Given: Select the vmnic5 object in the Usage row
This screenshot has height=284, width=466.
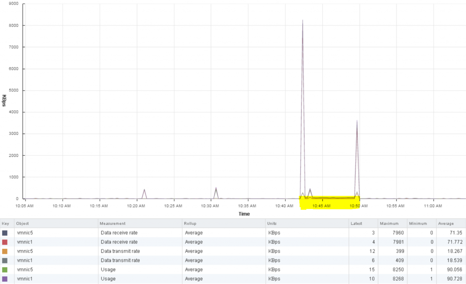Looking at the screenshot, I should [x=25, y=270].
